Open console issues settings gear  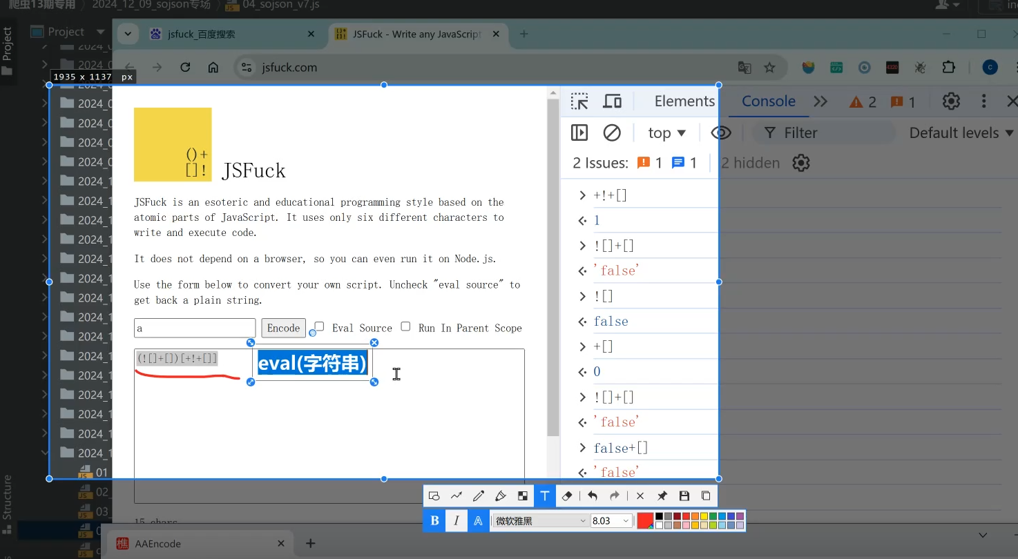[x=800, y=163]
